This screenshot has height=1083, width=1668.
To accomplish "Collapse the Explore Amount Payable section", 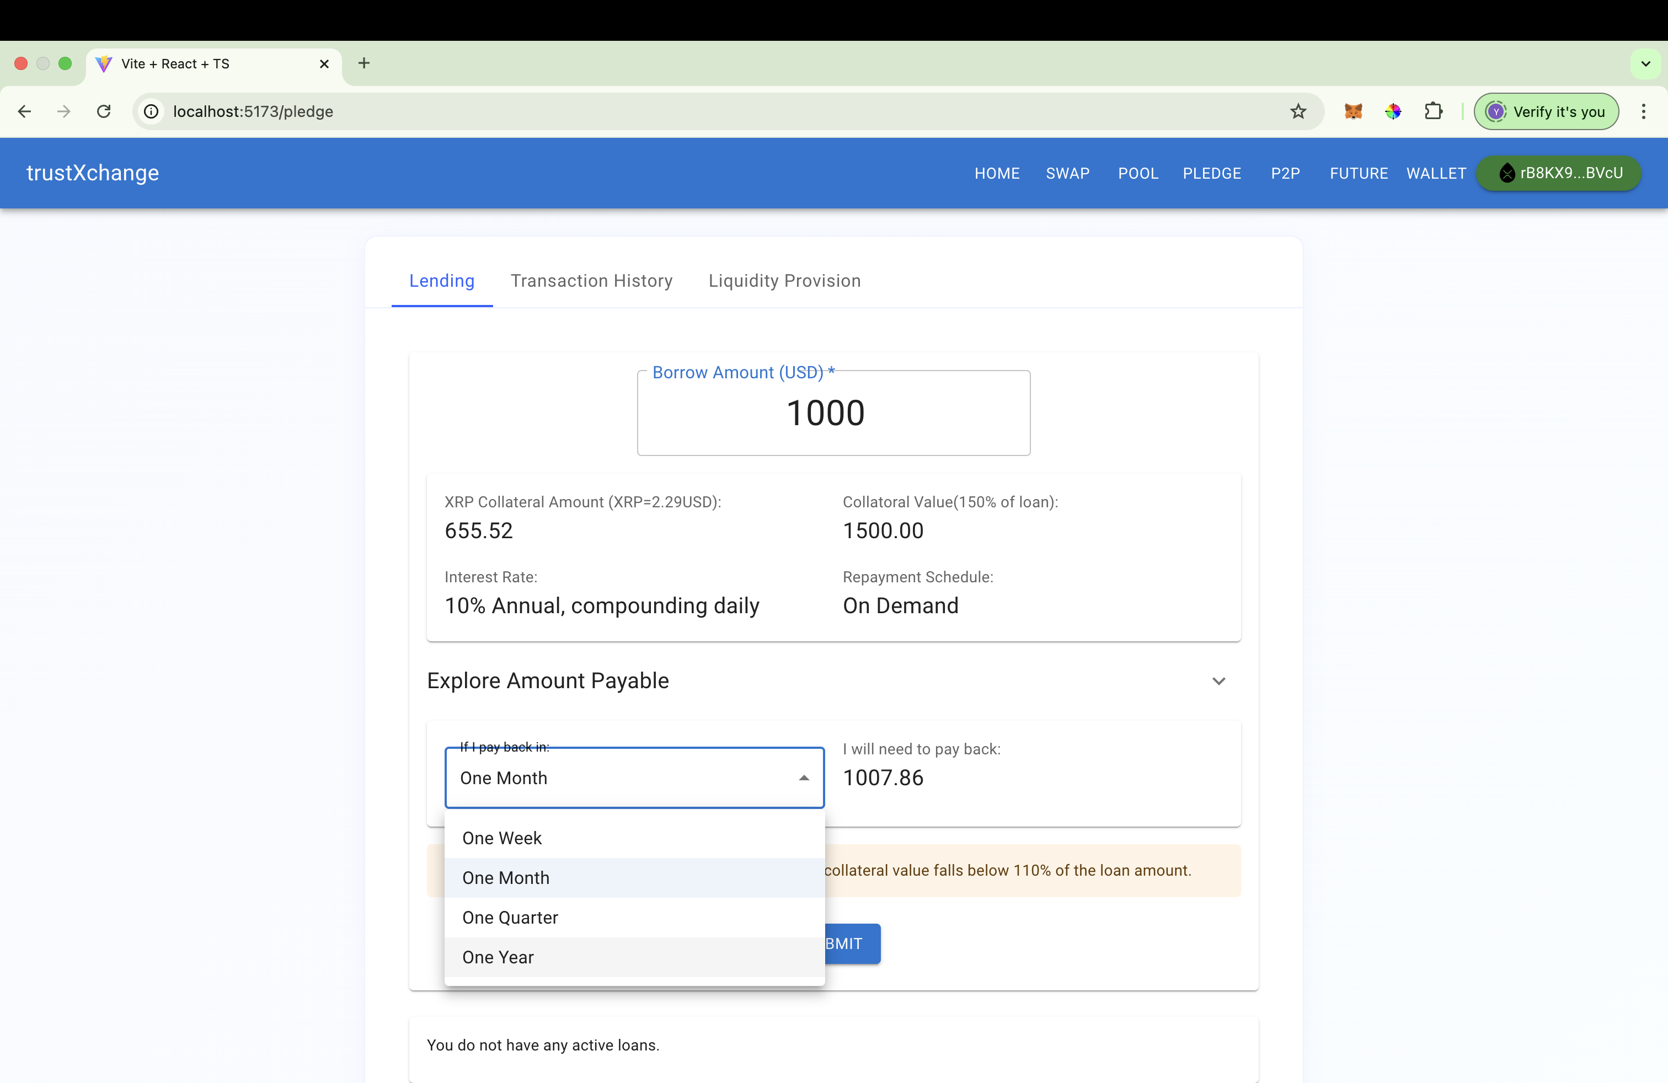I will (1218, 681).
